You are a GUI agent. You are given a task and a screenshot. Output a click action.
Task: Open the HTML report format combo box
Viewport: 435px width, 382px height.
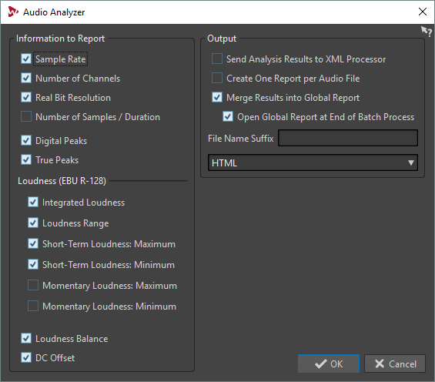pos(313,163)
